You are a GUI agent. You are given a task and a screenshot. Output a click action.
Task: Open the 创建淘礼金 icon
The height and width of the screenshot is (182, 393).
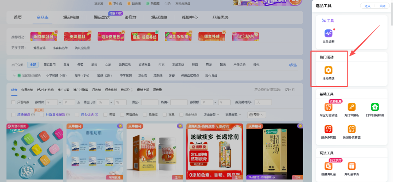pyautogui.click(x=328, y=166)
